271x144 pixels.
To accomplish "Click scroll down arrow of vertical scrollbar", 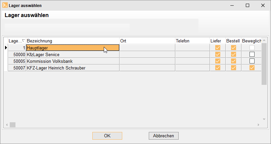I will pyautogui.click(x=264, y=119).
